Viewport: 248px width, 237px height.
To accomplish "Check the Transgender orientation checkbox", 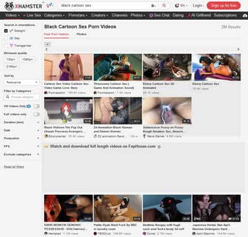I will pyautogui.click(x=6, y=46).
